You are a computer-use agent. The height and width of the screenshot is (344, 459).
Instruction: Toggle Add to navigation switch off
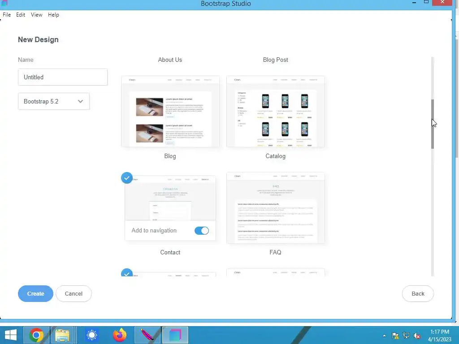point(202,231)
